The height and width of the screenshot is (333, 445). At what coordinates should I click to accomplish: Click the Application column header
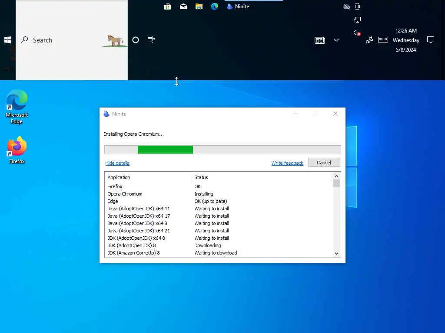tap(149, 177)
